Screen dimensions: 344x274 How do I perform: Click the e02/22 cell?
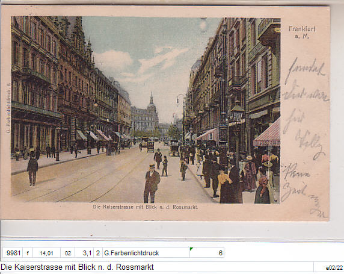point(328,267)
